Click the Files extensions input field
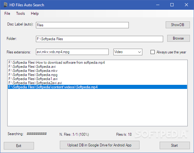Image resolution: width=194 pixels, height=153 pixels. coord(72,52)
